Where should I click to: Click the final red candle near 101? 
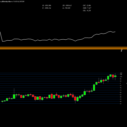(113, 76)
